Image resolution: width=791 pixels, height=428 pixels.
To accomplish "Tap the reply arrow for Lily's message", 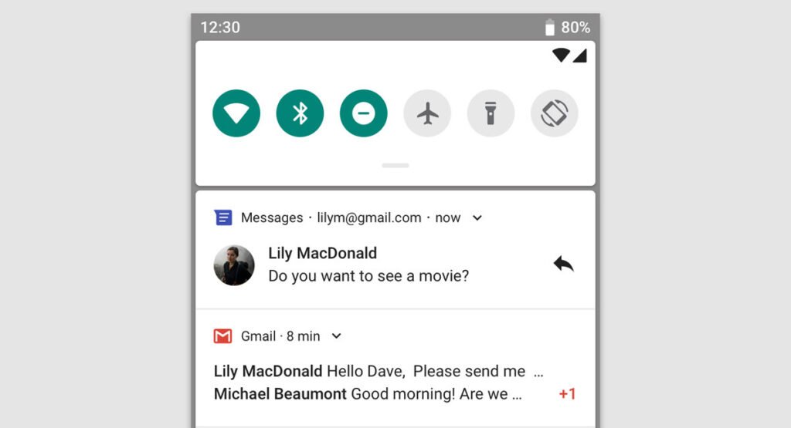I will (x=564, y=265).
